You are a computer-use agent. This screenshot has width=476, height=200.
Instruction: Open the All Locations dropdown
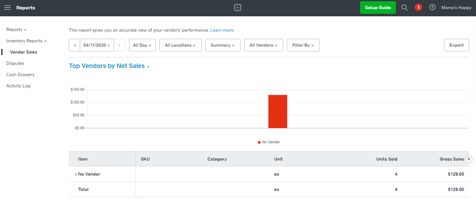(180, 45)
